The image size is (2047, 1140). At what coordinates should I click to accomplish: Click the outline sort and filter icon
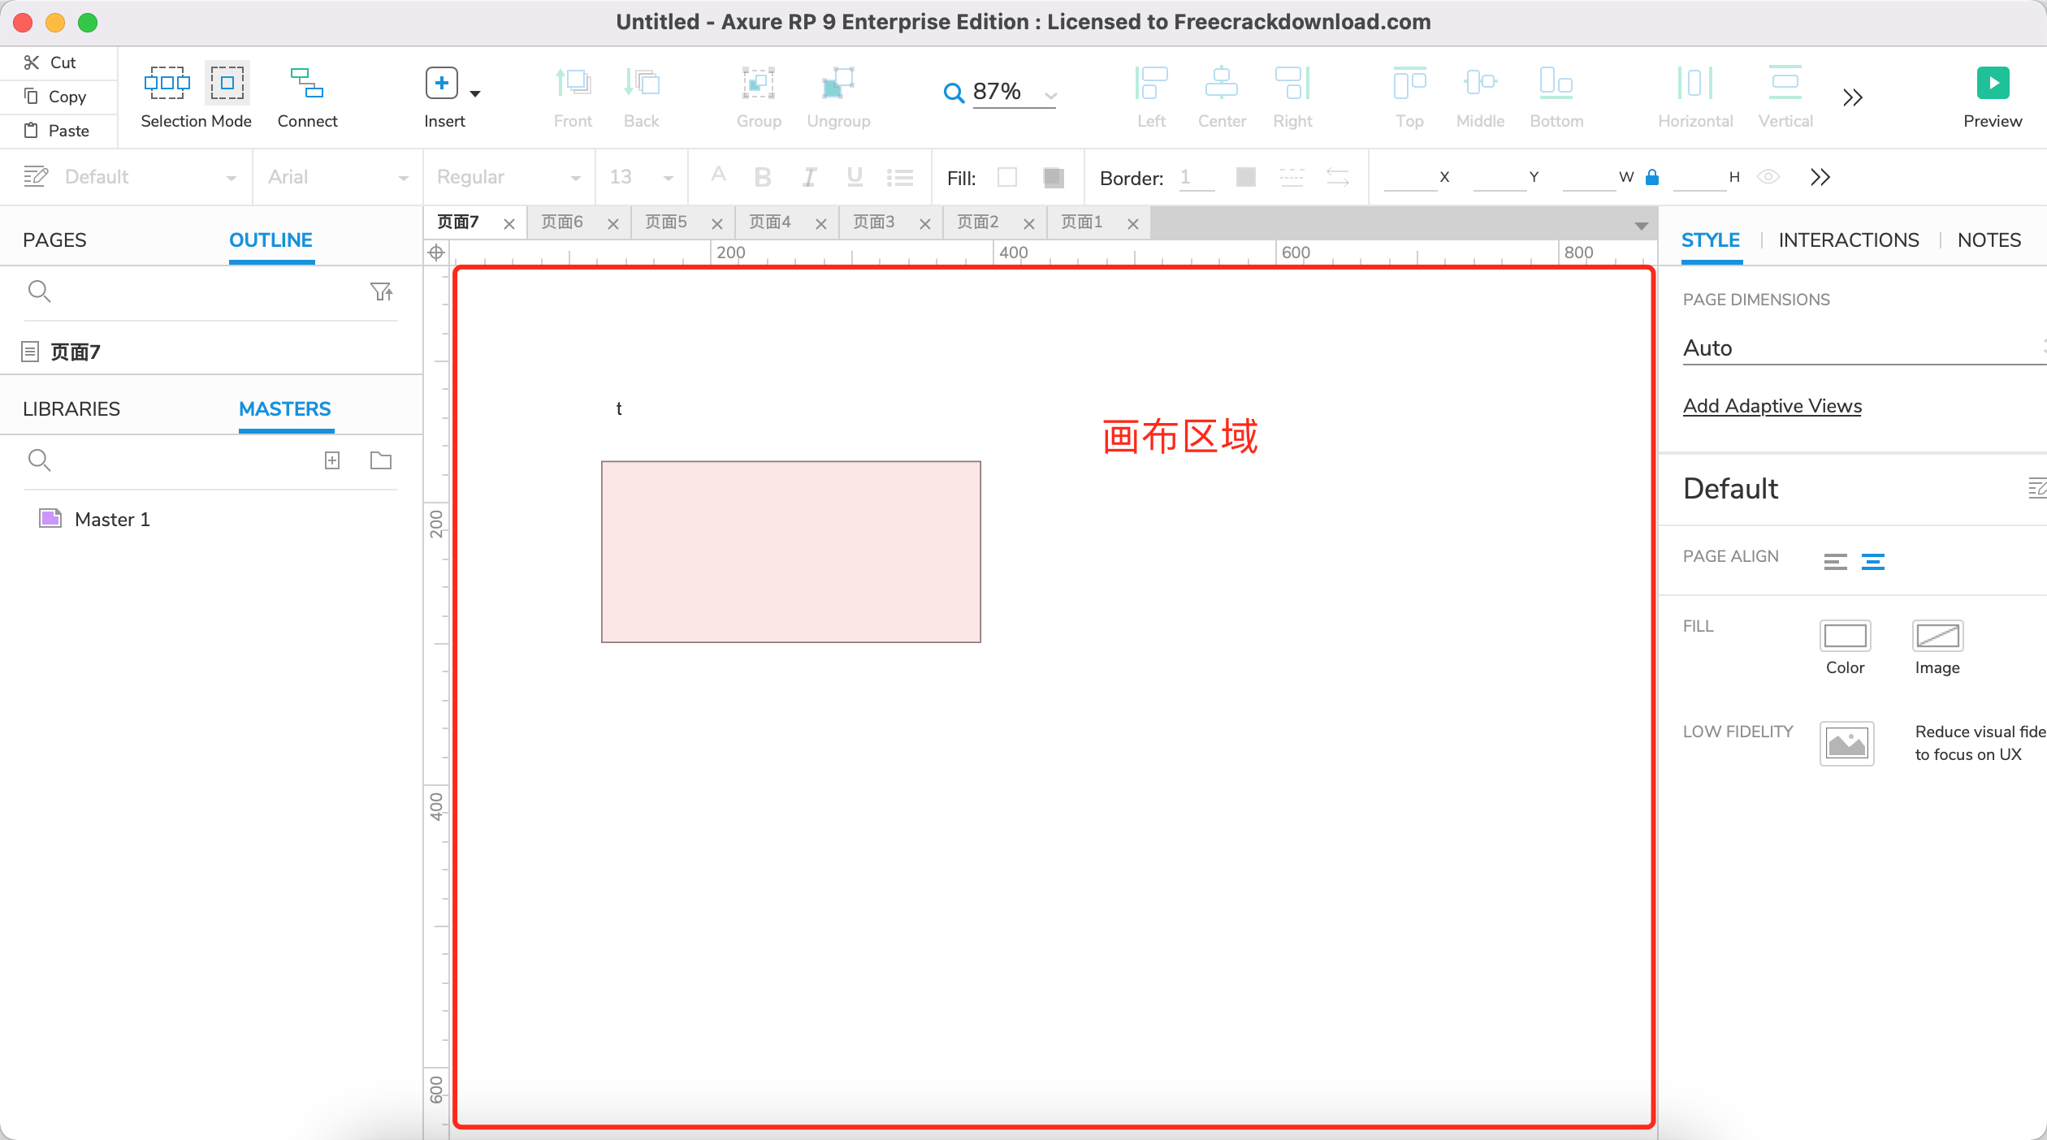coord(381,291)
